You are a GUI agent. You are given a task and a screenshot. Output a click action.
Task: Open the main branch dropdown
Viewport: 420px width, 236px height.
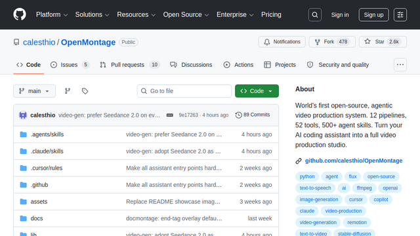35,91
